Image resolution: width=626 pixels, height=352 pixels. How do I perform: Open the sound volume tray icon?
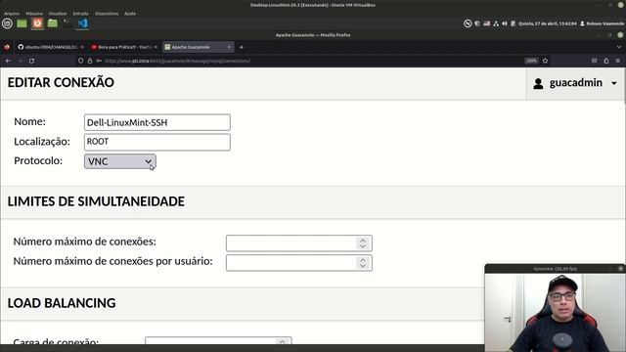[x=505, y=23]
